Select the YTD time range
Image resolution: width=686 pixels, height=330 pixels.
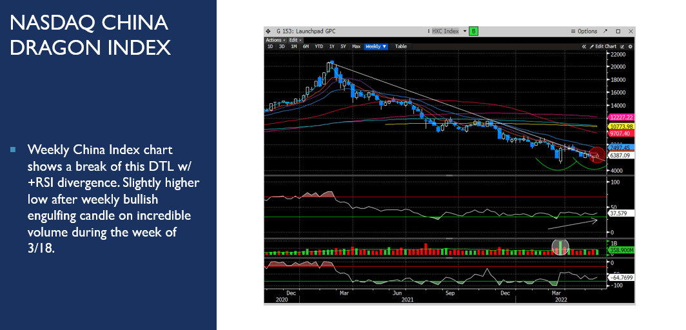point(319,46)
